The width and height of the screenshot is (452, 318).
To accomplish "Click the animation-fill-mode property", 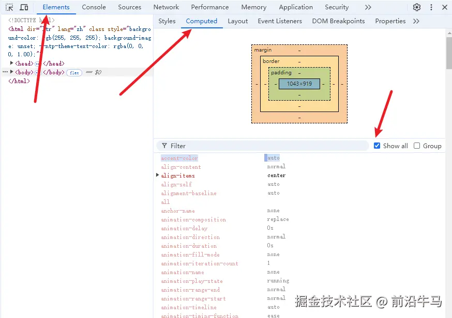I will 190,255.
